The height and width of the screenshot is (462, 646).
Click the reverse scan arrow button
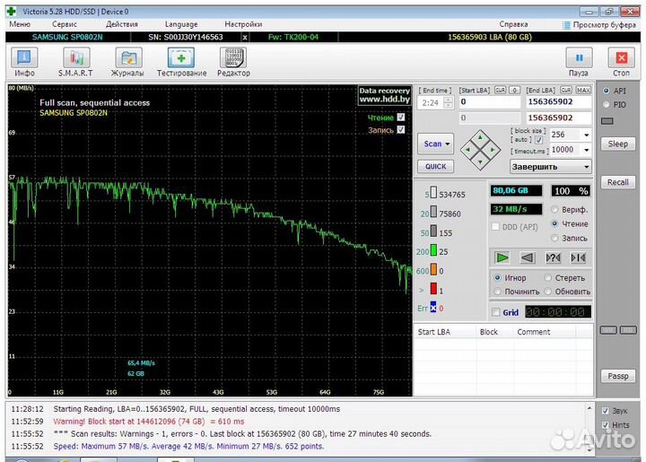(x=528, y=257)
